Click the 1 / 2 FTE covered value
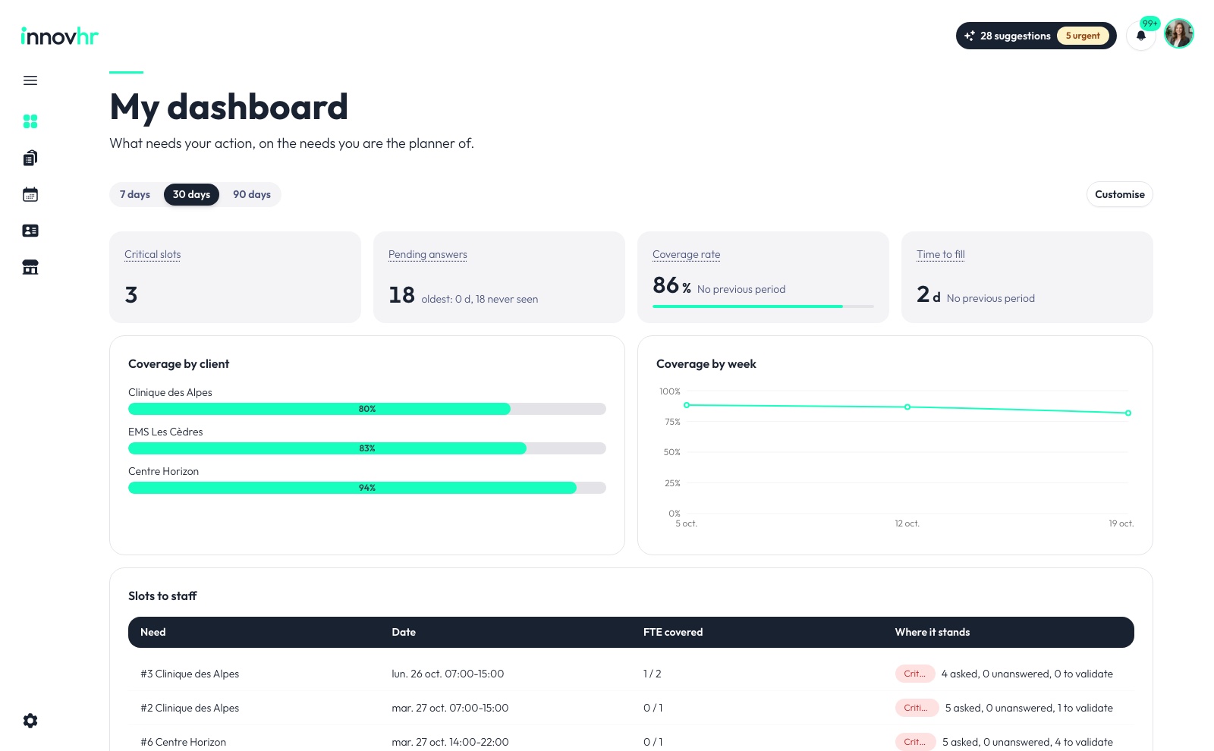The width and height of the screenshot is (1214, 751). tap(653, 674)
